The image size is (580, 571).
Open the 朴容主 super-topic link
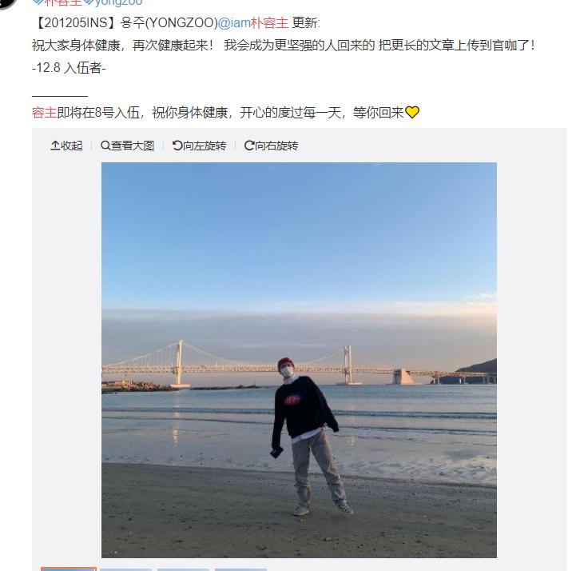tap(62, 2)
